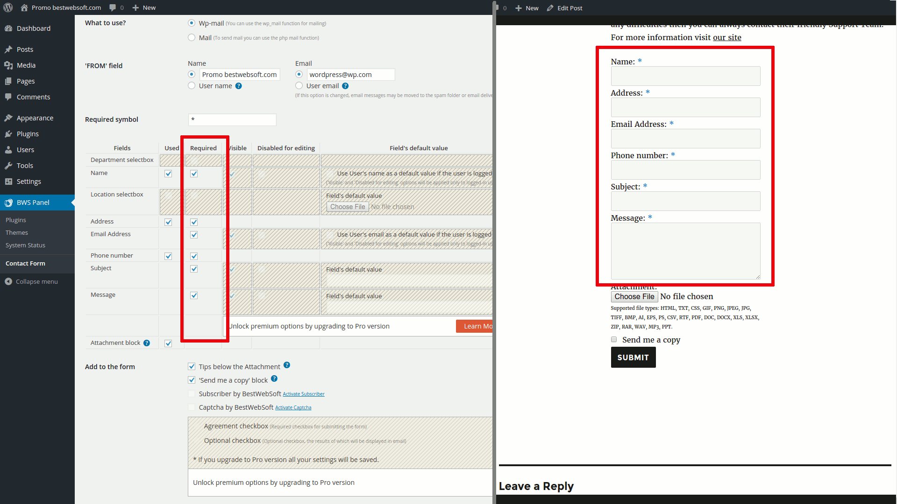Image resolution: width=897 pixels, height=504 pixels.
Task: Open the BWS Panel menu
Action: [x=37, y=203]
